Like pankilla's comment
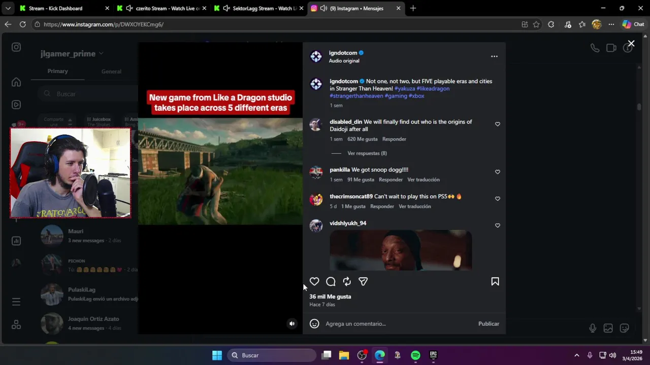 pyautogui.click(x=498, y=172)
